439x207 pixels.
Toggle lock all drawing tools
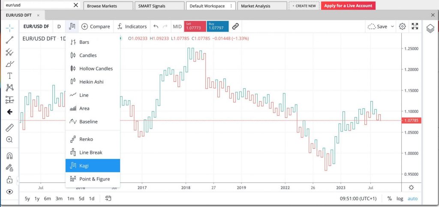10,180
